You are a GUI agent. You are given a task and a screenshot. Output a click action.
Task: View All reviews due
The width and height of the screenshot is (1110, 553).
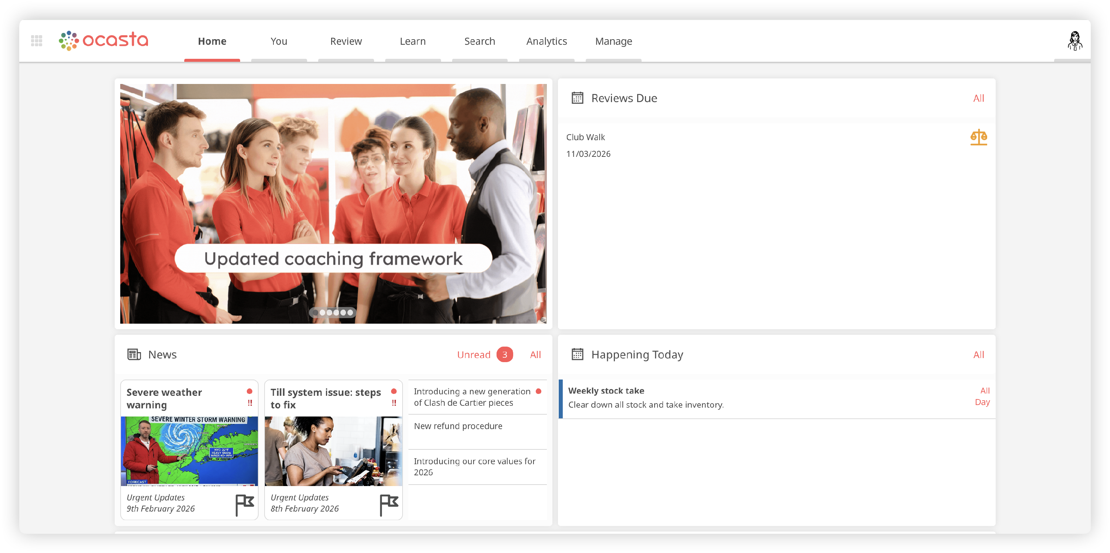click(x=978, y=98)
